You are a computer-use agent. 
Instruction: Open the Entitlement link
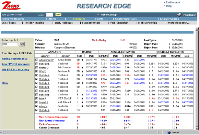coord(173,2)
